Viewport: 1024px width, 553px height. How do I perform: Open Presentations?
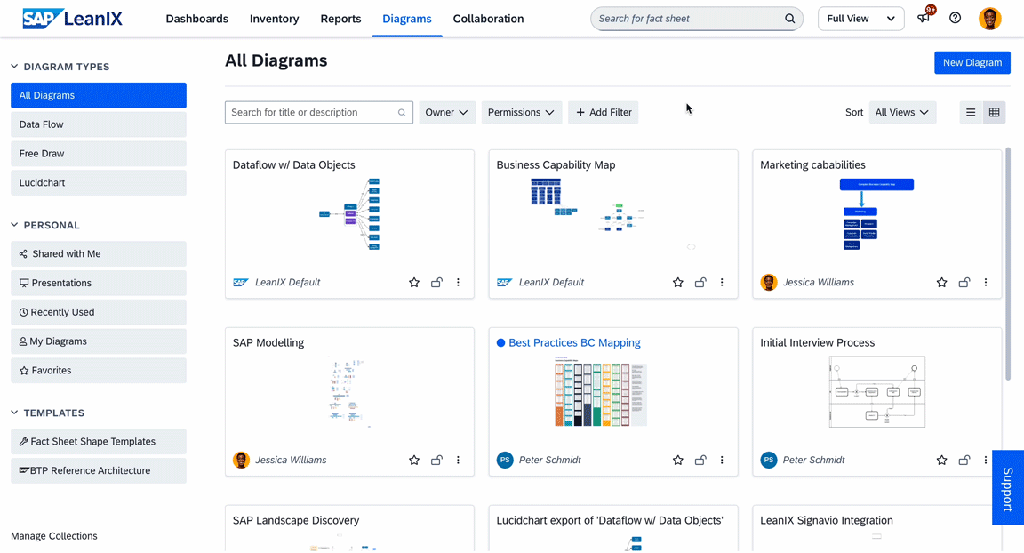(x=99, y=283)
